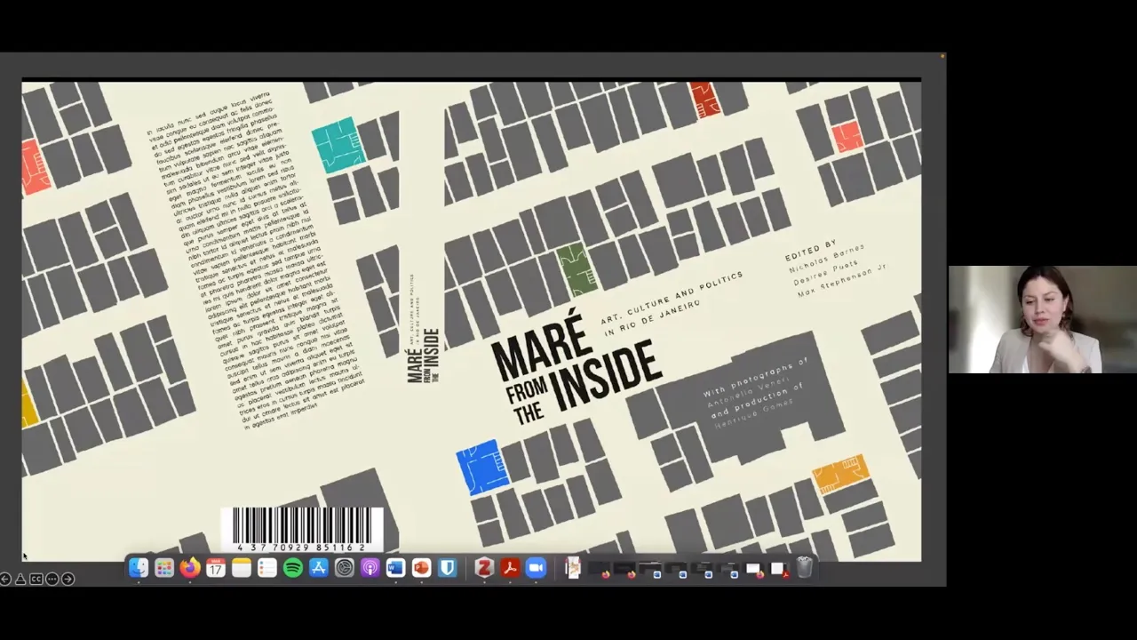Switch to Microsoft Word in the dock
This screenshot has height=640, width=1137.
[396, 568]
